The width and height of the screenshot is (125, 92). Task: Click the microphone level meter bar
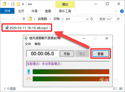[71, 72]
